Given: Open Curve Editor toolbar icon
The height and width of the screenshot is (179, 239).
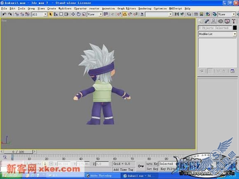Looking at the screenshot, I should coord(196,14).
